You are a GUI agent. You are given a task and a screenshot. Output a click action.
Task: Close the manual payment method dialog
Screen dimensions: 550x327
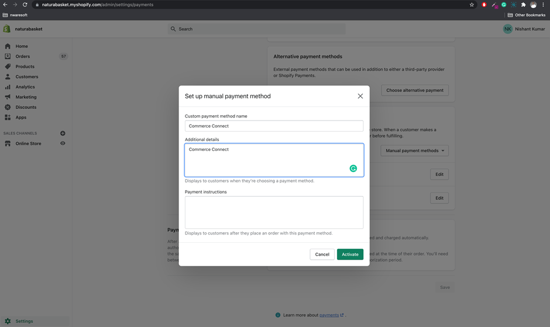coord(360,96)
